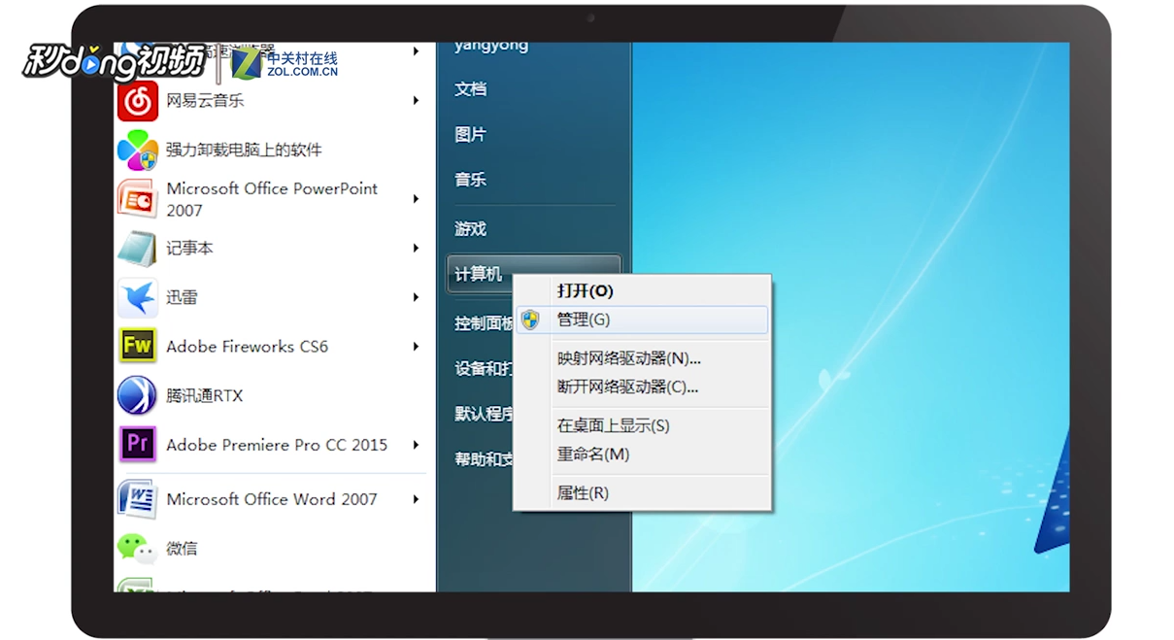This screenshot has height=640, width=1174.
Task: Open 帮助和支持 in the Start menu
Action: pos(484,459)
